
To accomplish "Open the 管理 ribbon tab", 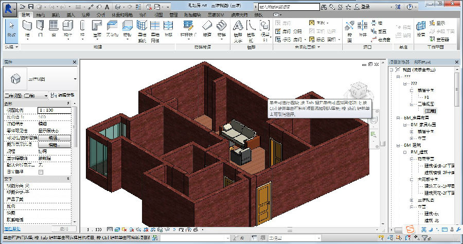I will pos(173,15).
